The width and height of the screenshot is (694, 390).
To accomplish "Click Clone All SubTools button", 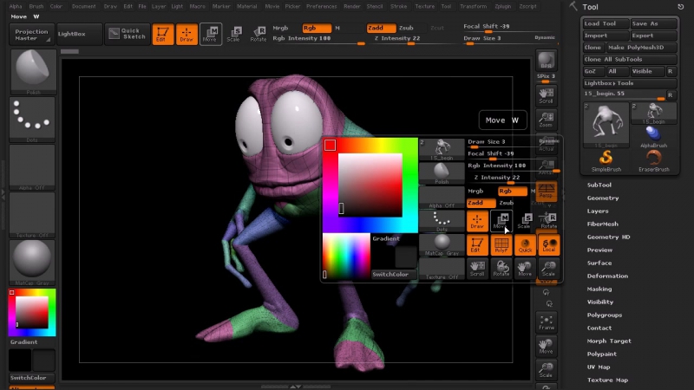I will pyautogui.click(x=630, y=59).
